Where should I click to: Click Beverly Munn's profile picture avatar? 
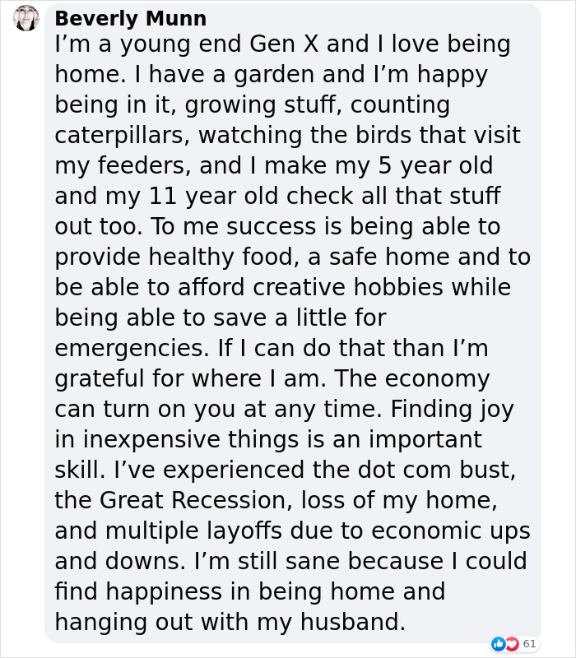coord(26,18)
